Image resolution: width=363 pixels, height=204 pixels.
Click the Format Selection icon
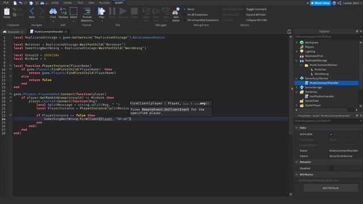87,11
